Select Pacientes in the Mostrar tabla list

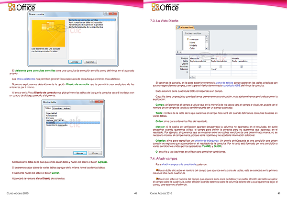coord(51,123)
